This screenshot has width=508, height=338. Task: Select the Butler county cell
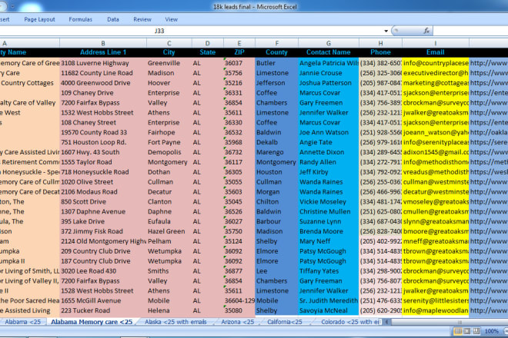[276, 63]
